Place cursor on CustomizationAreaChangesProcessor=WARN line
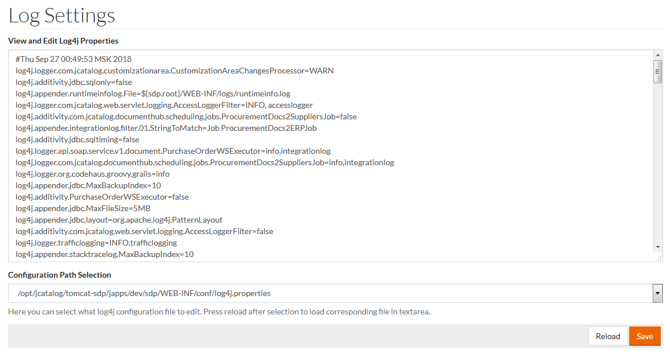 coord(174,71)
